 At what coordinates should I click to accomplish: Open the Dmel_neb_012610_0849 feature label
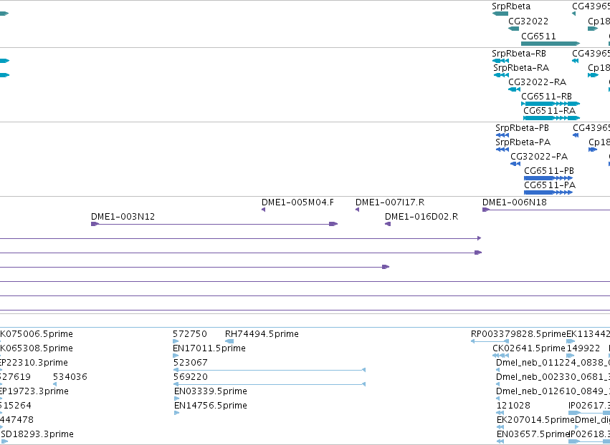tap(553, 392)
